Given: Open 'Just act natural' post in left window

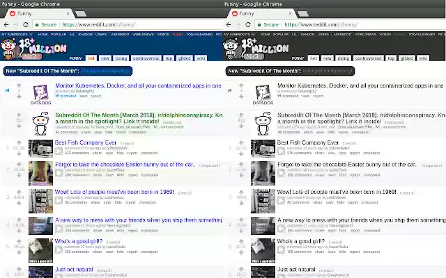Looking at the screenshot, I should point(74,269).
